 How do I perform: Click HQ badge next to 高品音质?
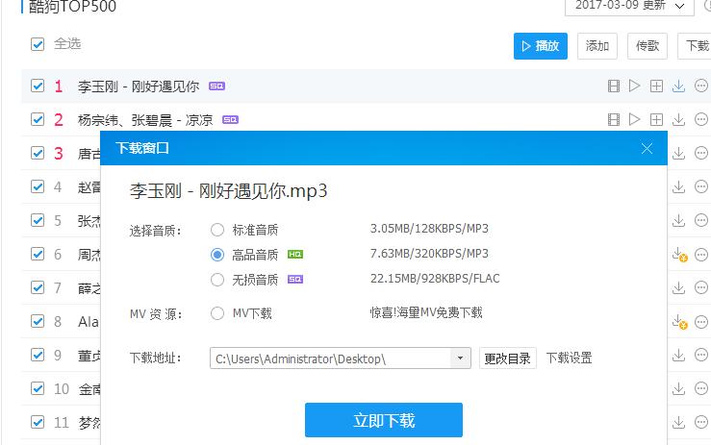(x=295, y=255)
